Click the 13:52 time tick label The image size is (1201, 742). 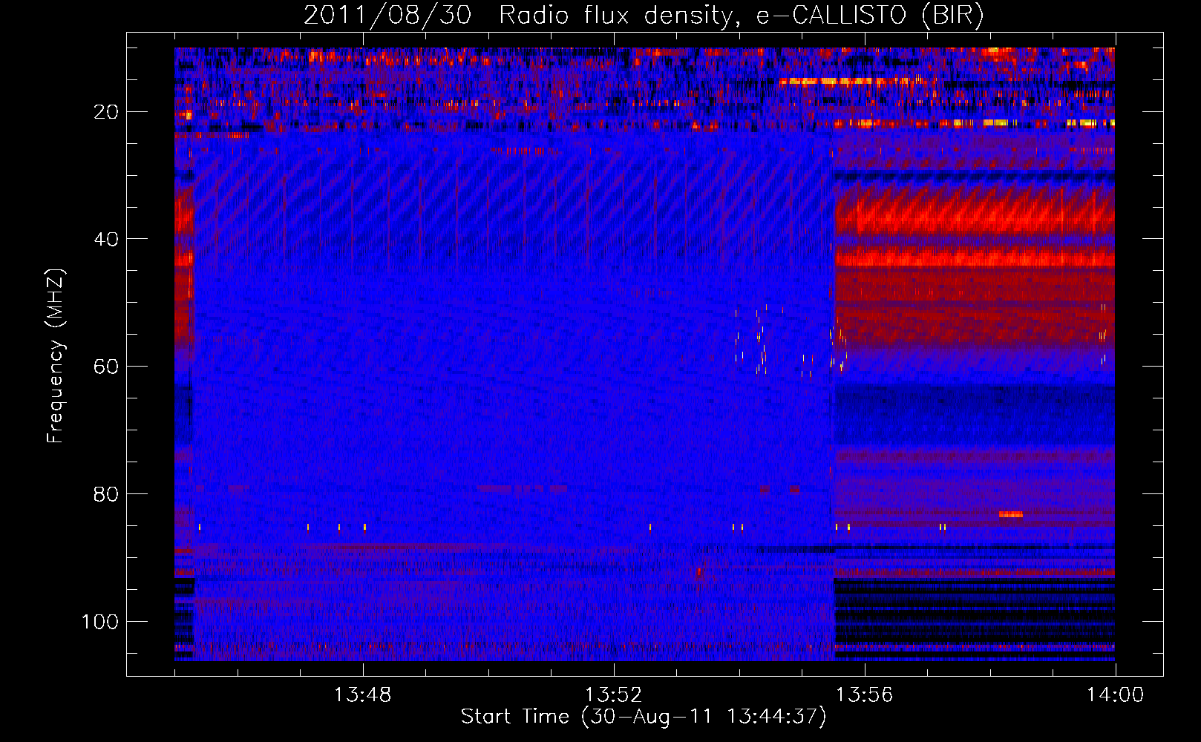point(614,695)
